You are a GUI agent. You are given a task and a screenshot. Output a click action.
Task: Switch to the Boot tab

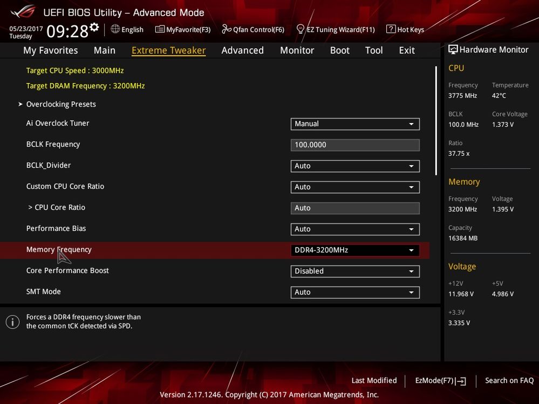339,50
